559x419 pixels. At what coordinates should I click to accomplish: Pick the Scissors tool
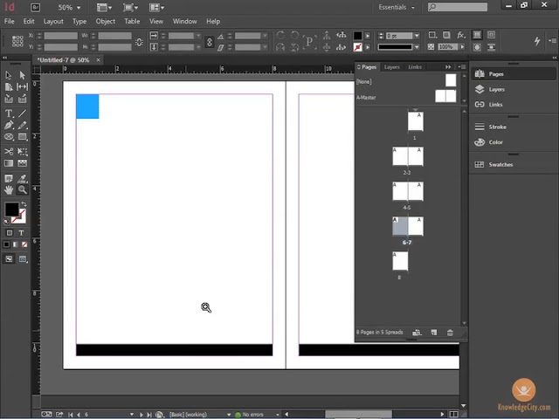point(9,151)
